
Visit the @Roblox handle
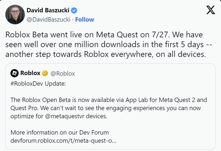click(63, 74)
